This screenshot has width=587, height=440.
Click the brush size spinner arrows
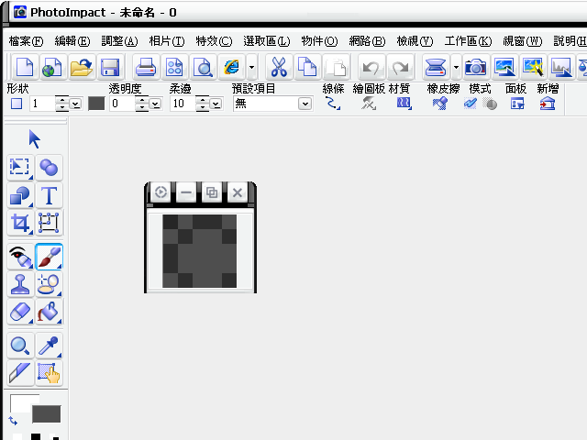pyautogui.click(x=61, y=104)
